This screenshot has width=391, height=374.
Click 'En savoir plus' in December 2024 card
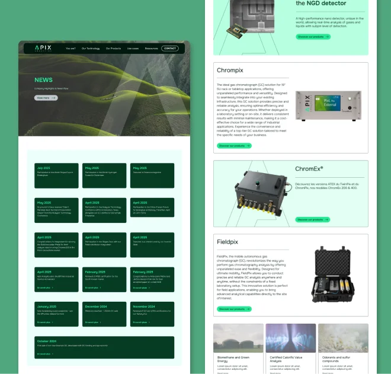tap(93, 322)
